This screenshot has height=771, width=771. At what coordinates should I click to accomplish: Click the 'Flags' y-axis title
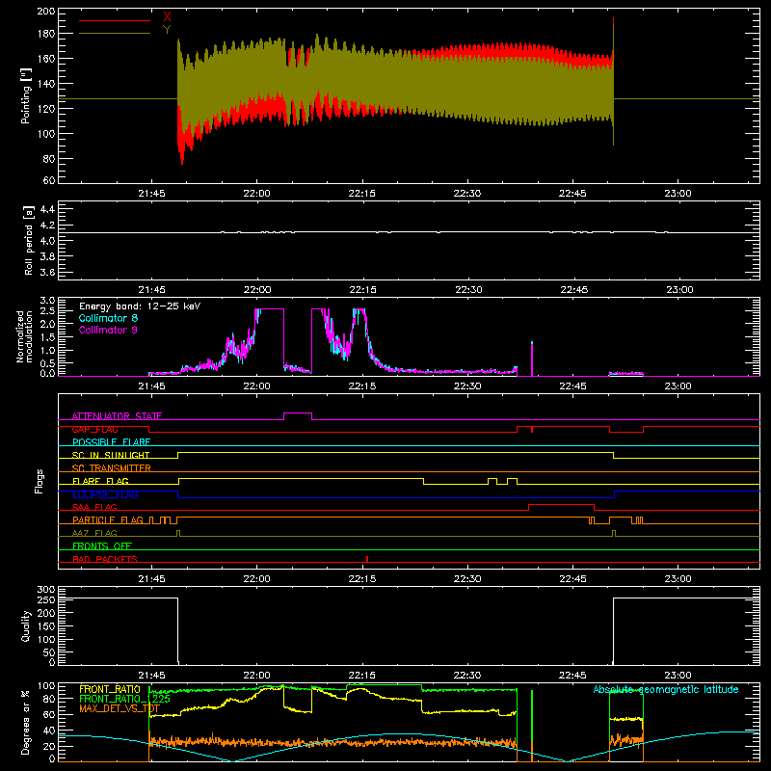click(40, 481)
